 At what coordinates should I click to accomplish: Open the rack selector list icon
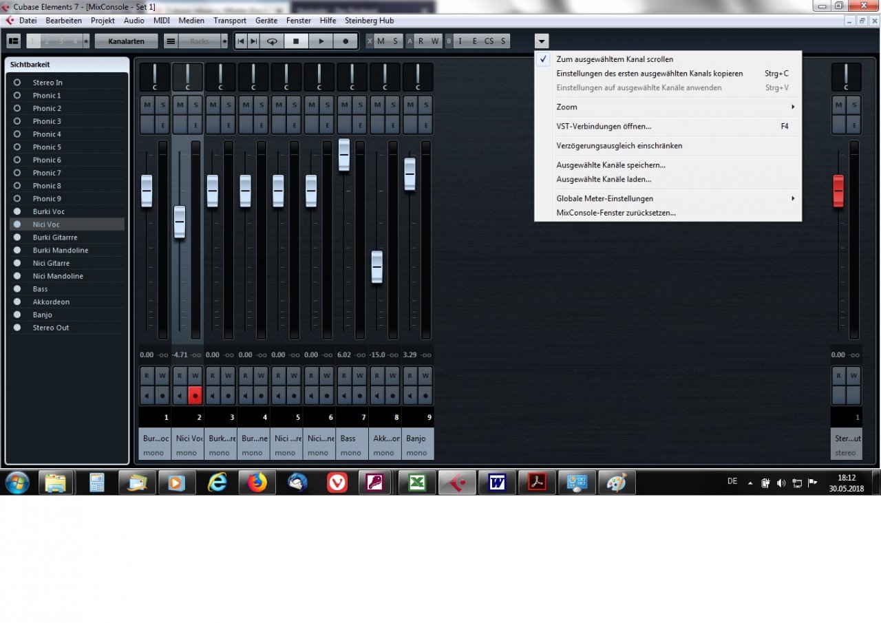[x=171, y=41]
